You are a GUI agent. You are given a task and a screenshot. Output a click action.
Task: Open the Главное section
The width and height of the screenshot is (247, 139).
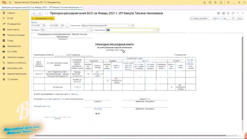11,13
